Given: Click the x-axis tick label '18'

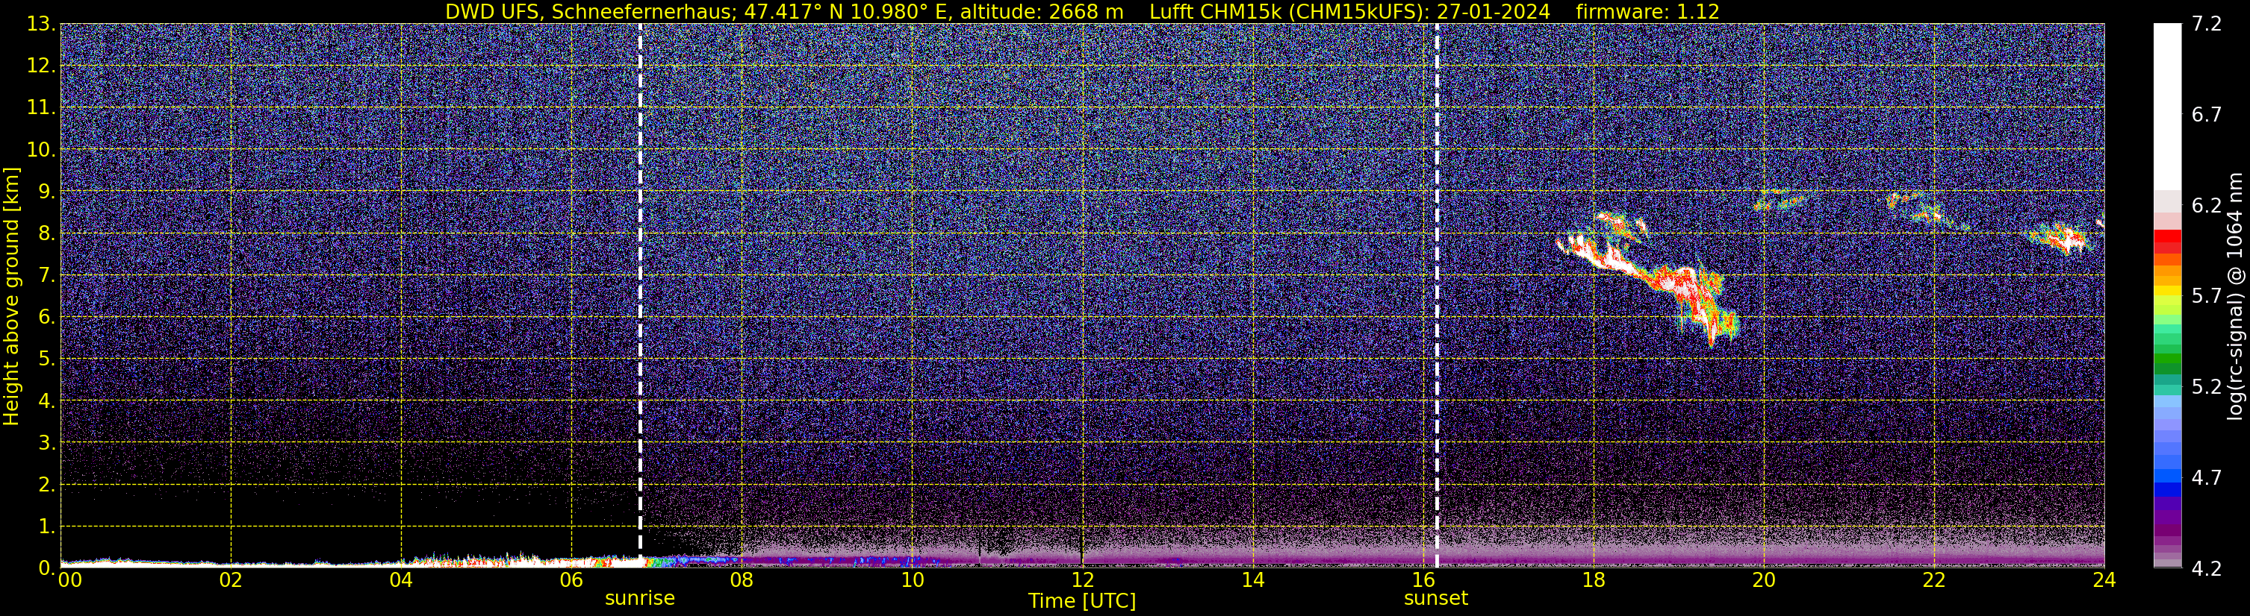Looking at the screenshot, I should 1593,579.
